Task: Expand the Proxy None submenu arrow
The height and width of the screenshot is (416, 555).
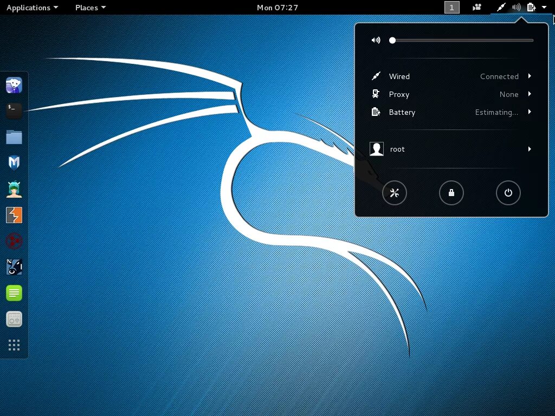Action: [x=530, y=94]
